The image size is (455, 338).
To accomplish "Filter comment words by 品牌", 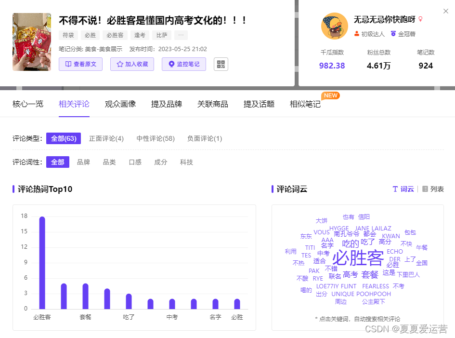I will pos(83,162).
